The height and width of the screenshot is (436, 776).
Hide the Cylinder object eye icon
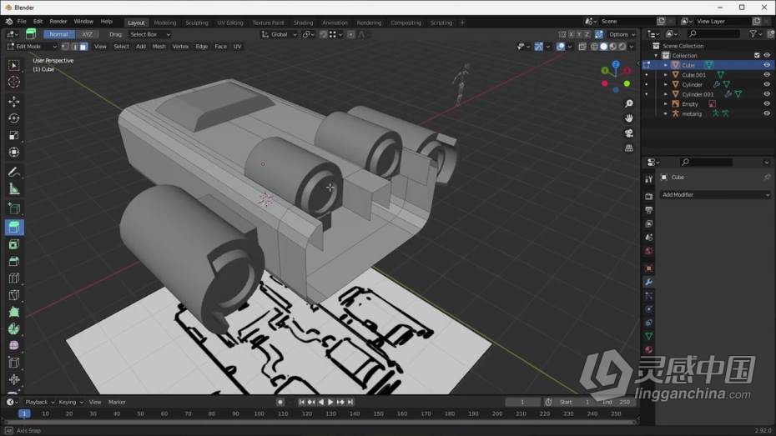[767, 84]
